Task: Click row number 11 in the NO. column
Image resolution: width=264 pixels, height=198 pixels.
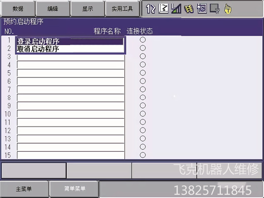Action: tap(8, 122)
